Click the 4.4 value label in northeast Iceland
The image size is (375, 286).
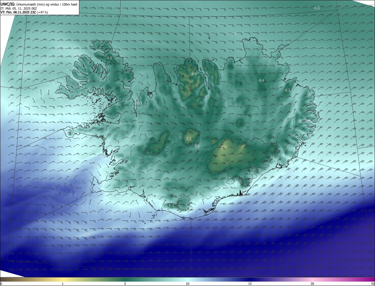coord(261,80)
